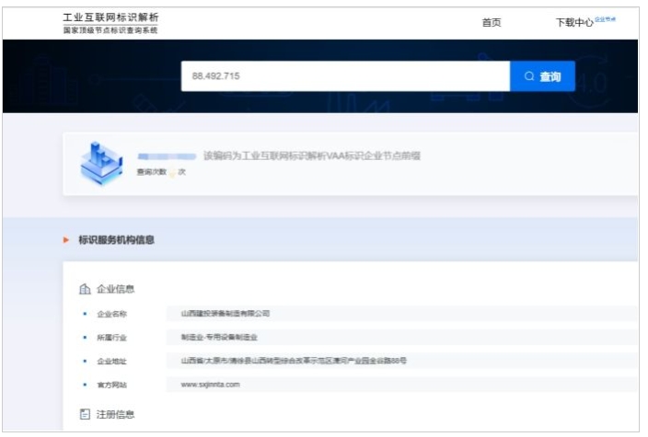Select the 所属行业 value 制造业-专用设备制造业
The height and width of the screenshot is (437, 648).
coord(219,338)
